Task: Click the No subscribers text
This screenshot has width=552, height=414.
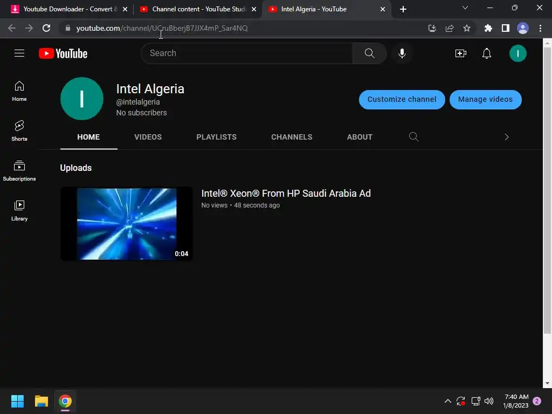Action: point(142,113)
